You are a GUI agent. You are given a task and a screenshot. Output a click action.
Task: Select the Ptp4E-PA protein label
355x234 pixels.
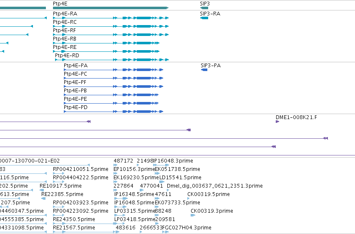[x=76, y=66]
